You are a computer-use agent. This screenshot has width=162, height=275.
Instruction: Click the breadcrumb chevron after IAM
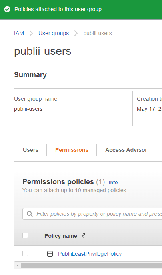click(x=31, y=33)
